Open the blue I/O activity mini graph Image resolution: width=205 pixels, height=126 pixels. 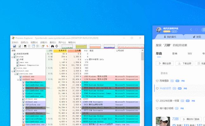109,46
